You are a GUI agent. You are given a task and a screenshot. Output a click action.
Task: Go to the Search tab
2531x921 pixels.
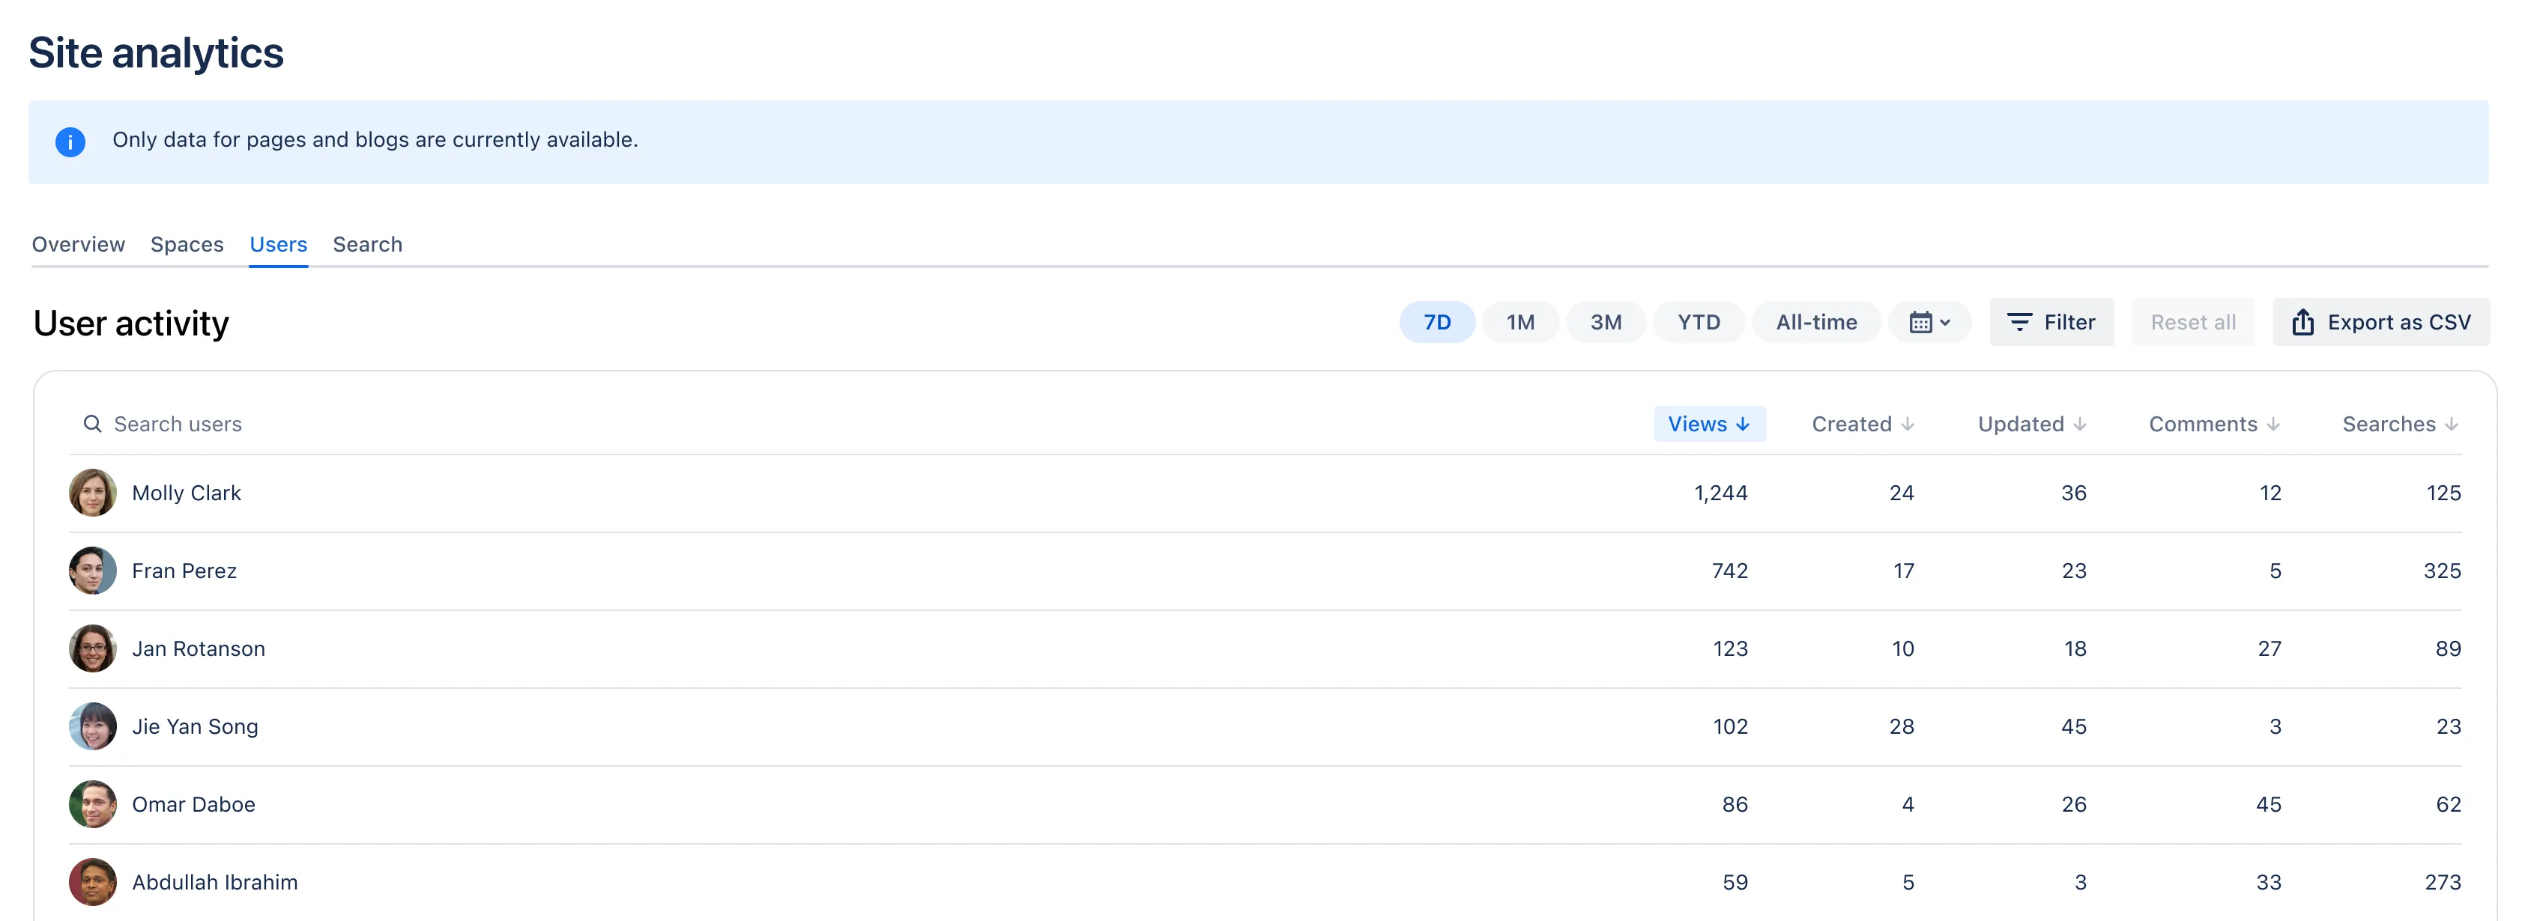[x=367, y=243]
